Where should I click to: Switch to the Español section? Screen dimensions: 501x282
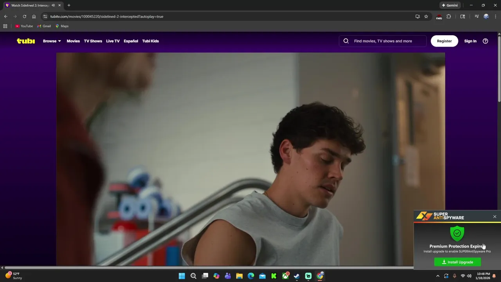point(131,41)
